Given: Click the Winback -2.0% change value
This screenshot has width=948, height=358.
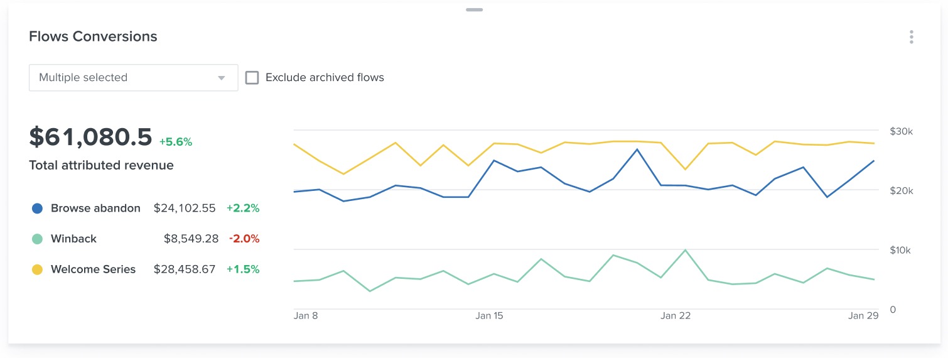Looking at the screenshot, I should point(244,239).
